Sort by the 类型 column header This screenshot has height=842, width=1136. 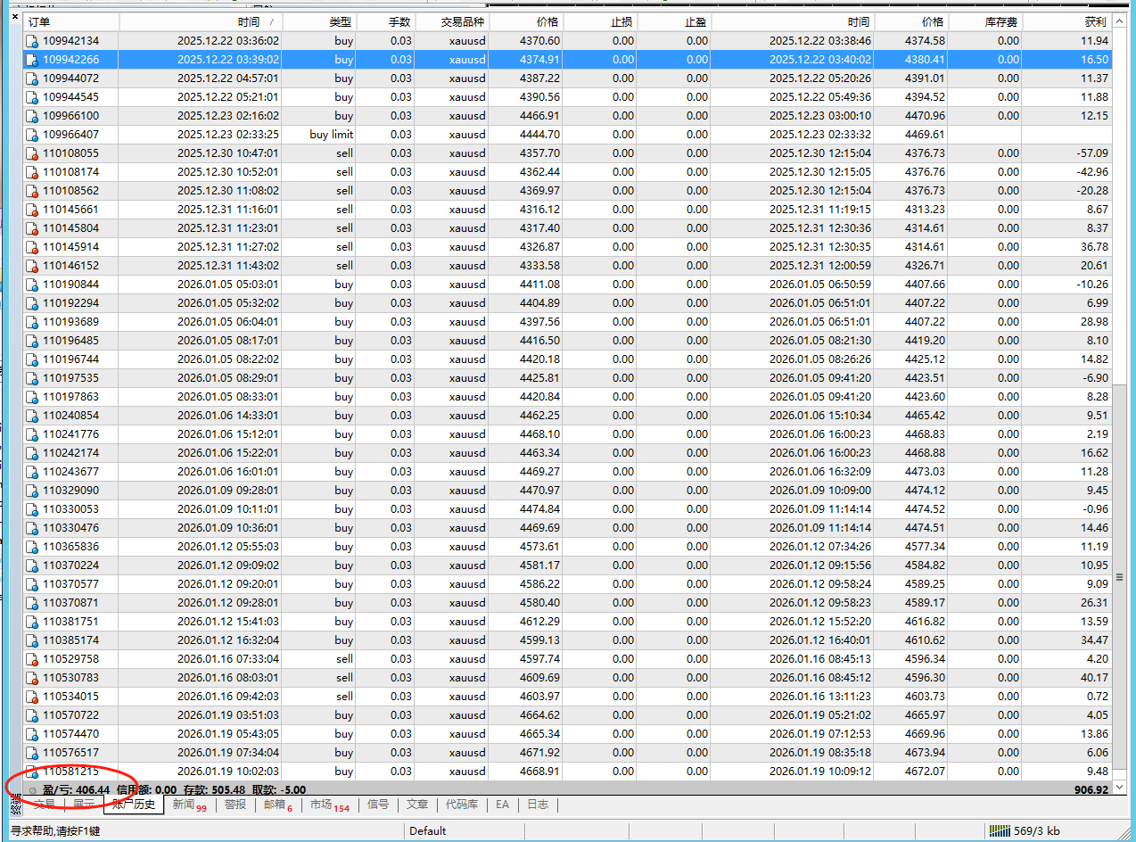(319, 22)
